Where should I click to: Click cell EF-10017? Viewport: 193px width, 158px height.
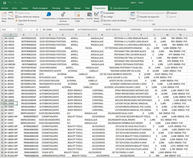click(x=11, y=113)
